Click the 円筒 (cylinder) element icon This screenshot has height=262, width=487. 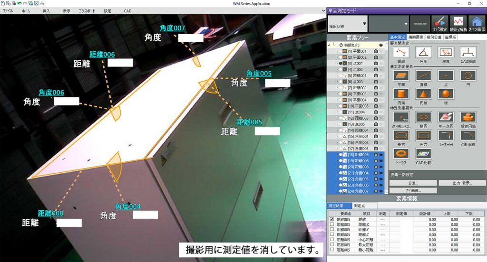(x=400, y=94)
